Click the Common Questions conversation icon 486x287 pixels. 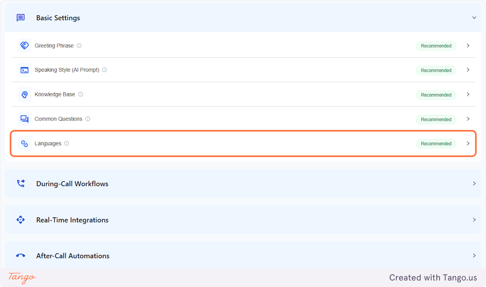(24, 119)
